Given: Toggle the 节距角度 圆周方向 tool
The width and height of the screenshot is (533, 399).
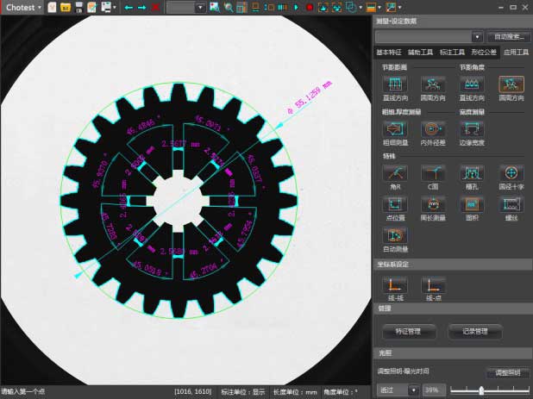Looking at the screenshot, I should click(x=511, y=84).
